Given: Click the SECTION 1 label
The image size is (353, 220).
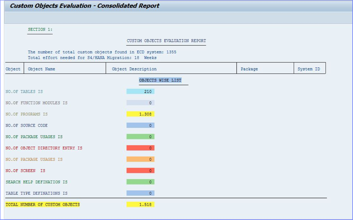Looking at the screenshot, I should [x=40, y=30].
